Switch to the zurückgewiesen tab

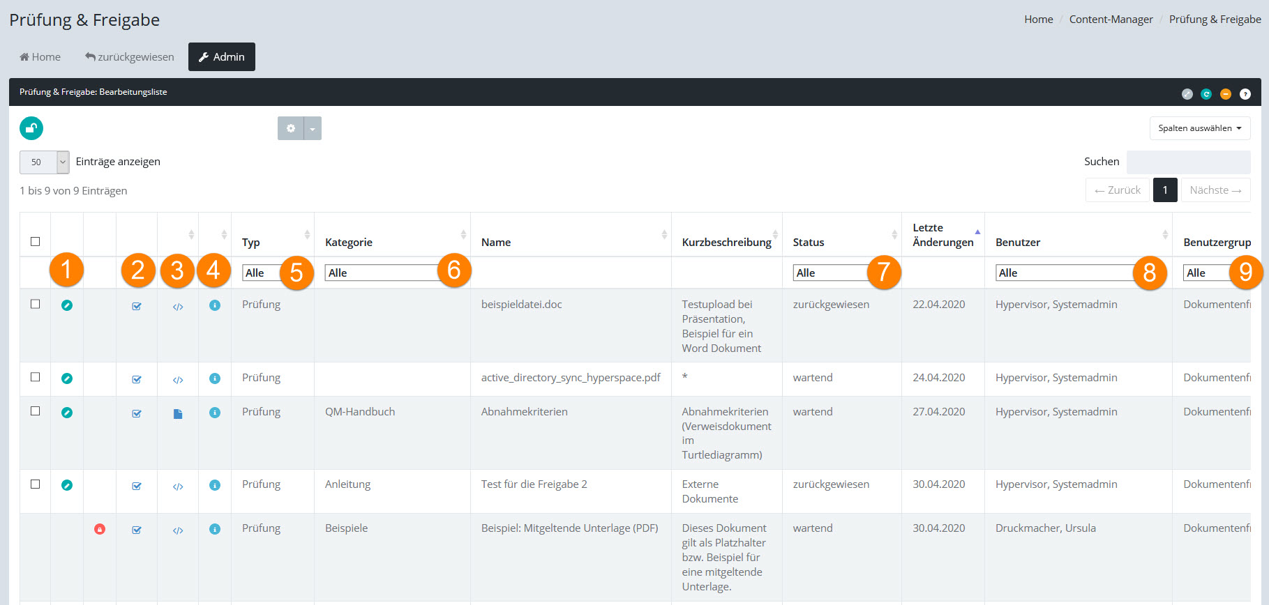(130, 57)
